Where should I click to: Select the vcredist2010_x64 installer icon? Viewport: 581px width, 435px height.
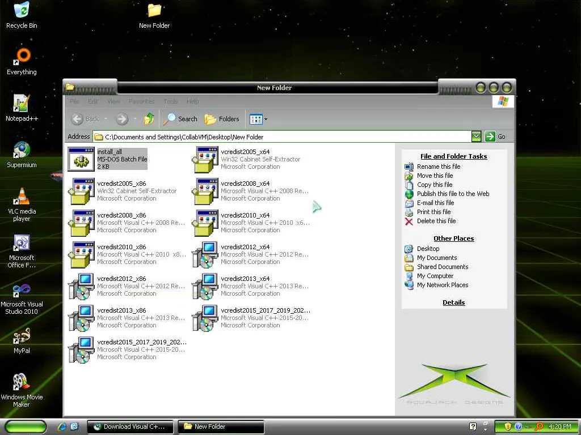pos(205,223)
